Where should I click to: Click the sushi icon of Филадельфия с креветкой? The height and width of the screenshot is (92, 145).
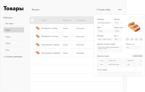click(x=38, y=53)
